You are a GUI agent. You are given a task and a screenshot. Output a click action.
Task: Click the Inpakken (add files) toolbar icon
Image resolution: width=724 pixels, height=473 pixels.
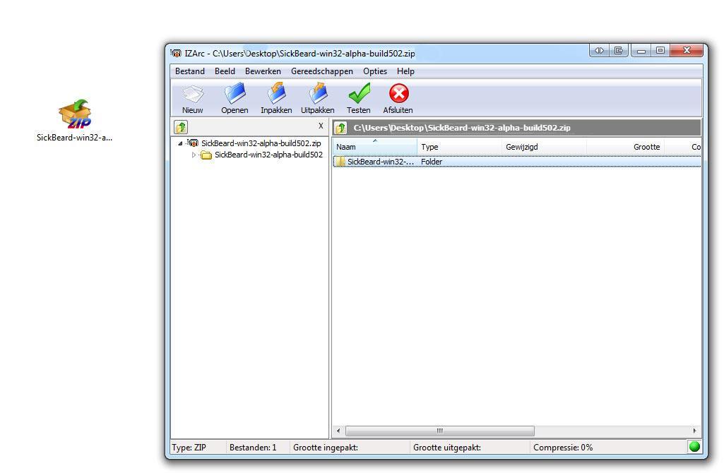pyautogui.click(x=276, y=93)
